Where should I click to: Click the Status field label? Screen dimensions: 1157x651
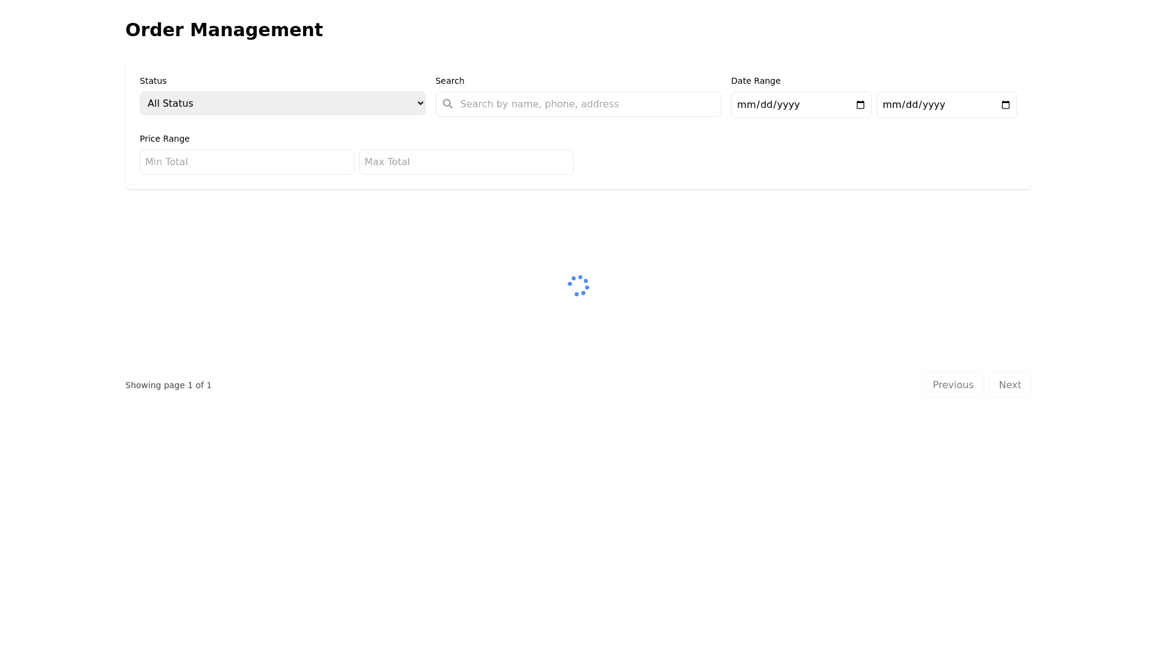153,81
